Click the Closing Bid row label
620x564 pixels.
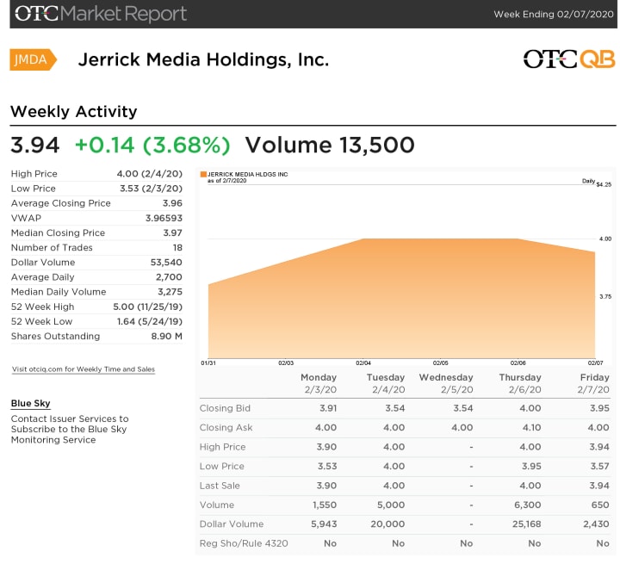(x=225, y=408)
